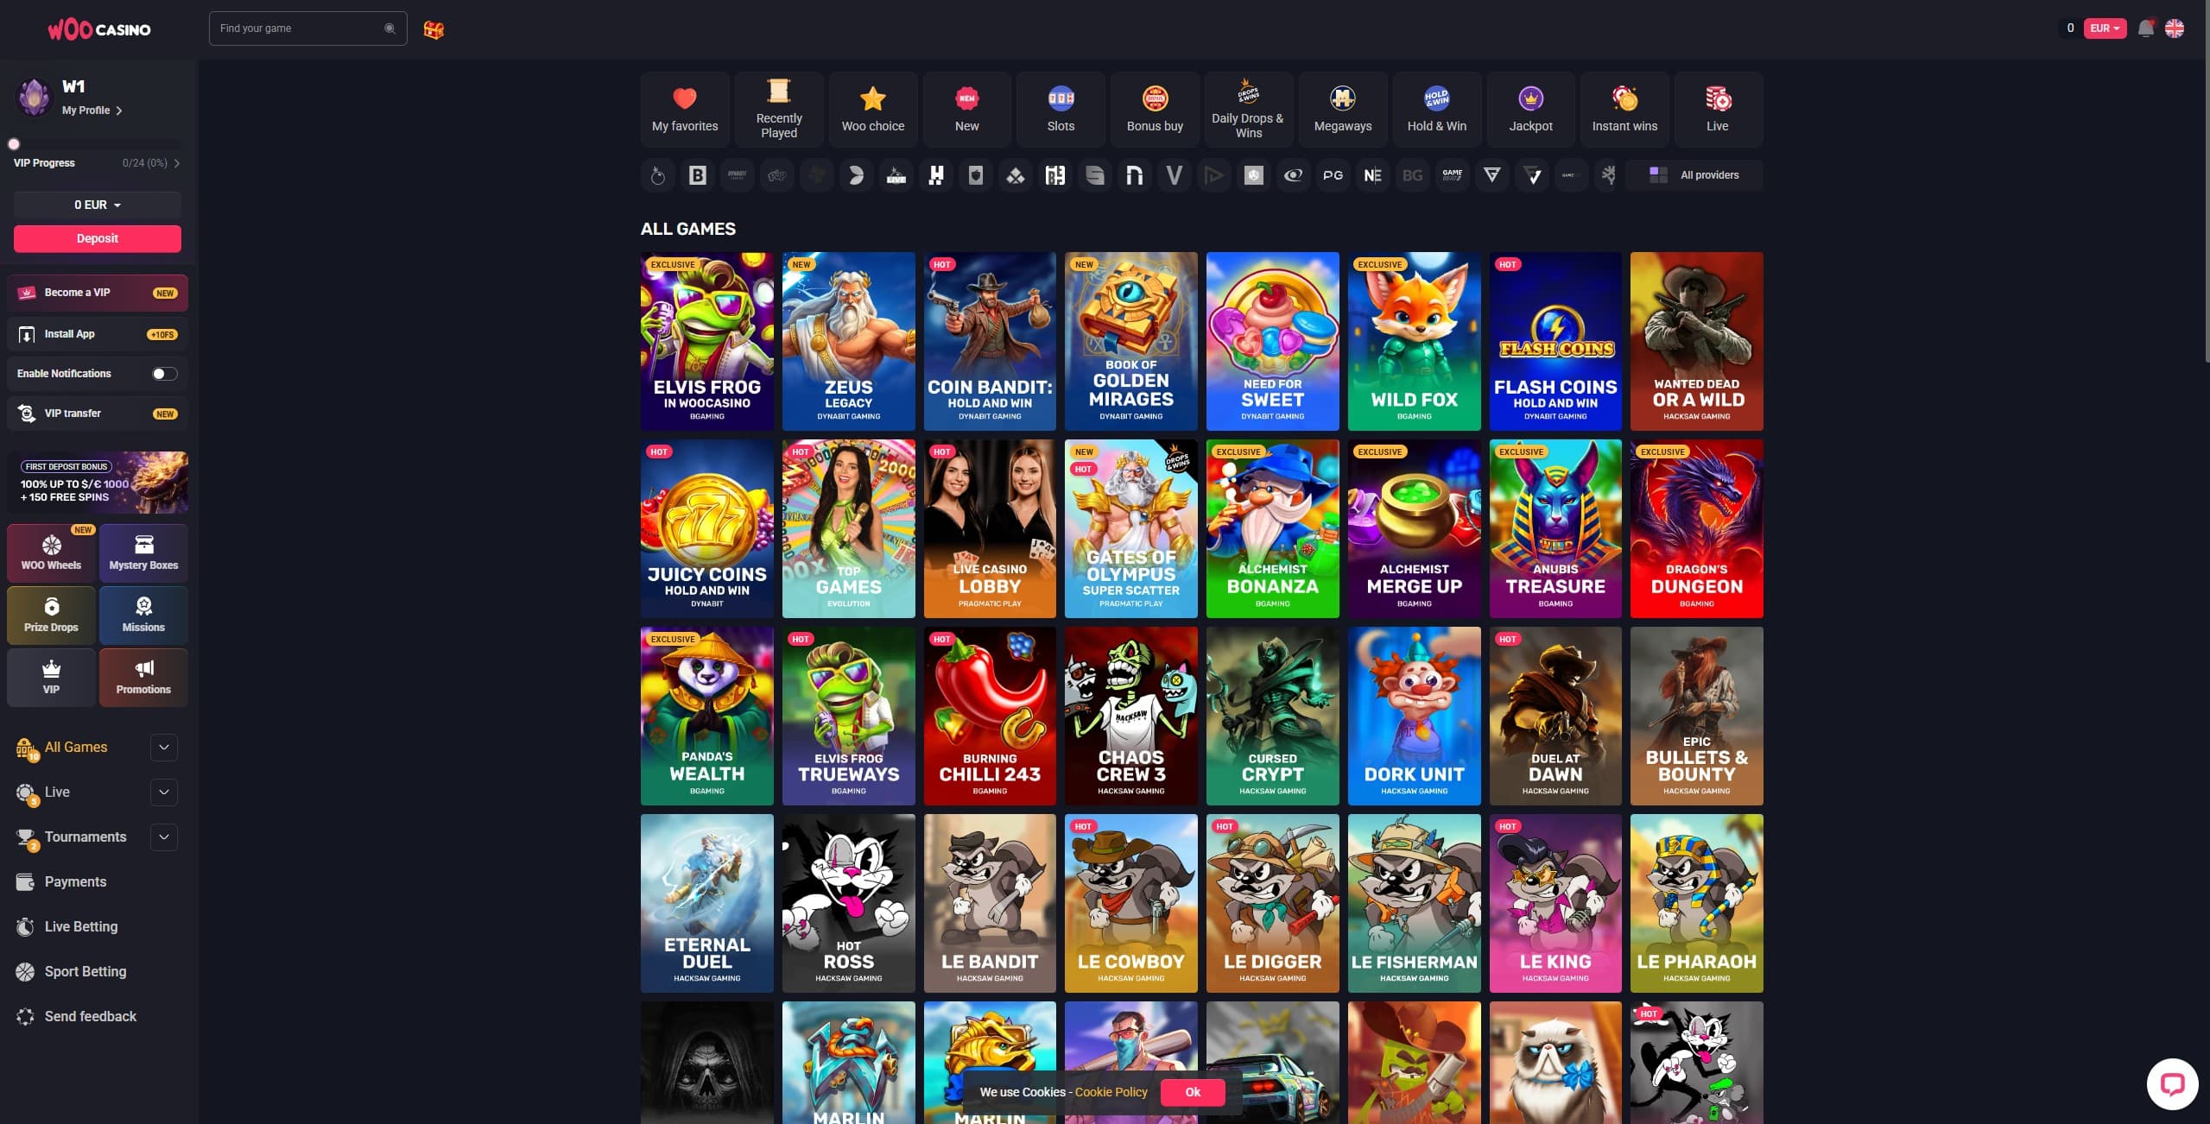Expand the All Games sidebar section
The height and width of the screenshot is (1124, 2210).
pos(163,747)
